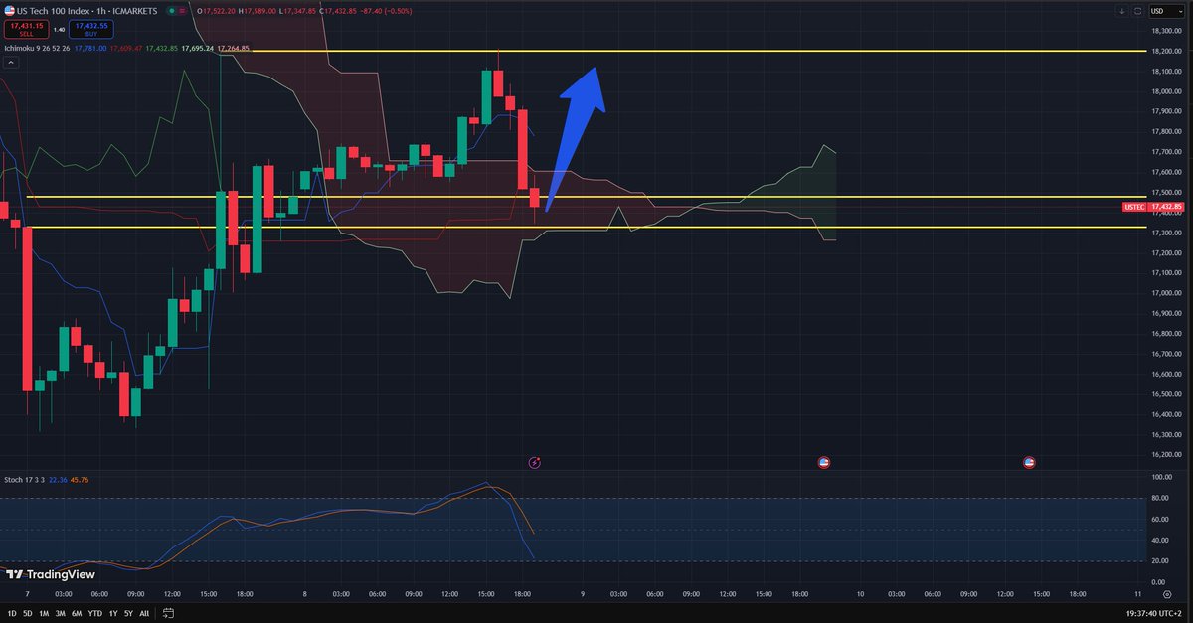Click the quote details icon beside the status dot
Viewport: 1193px width, 623px height.
pyautogui.click(x=182, y=11)
